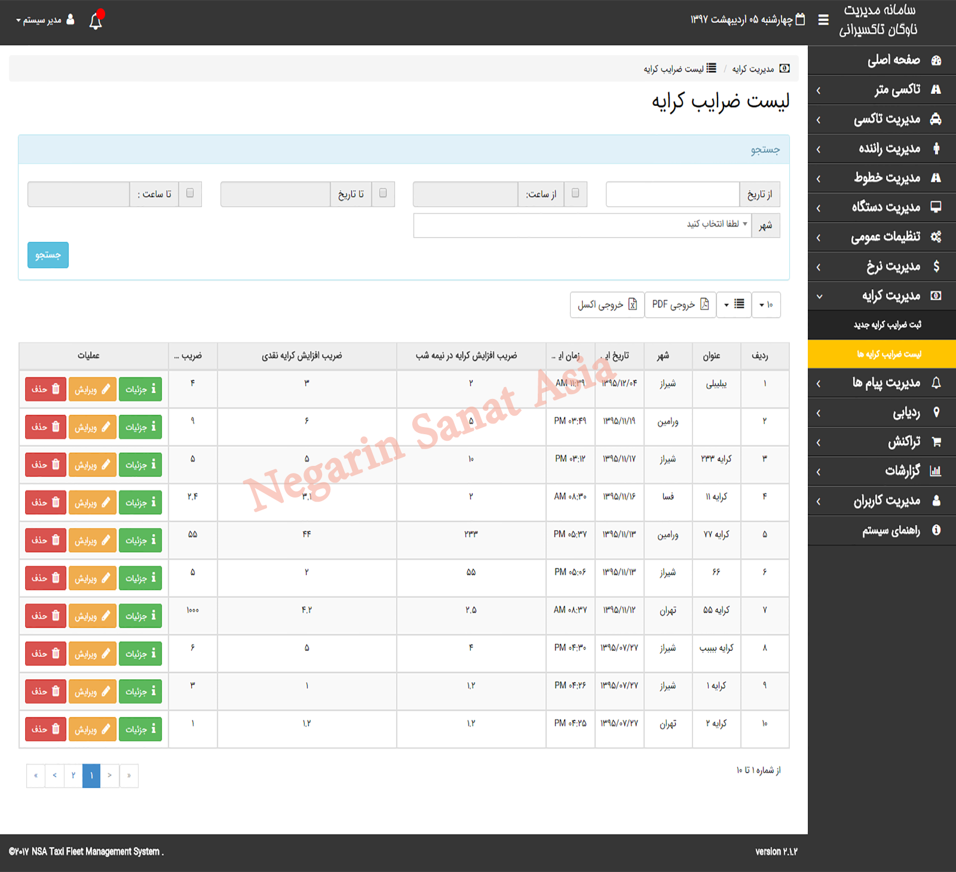Open ثبت ضرایب کرایه جدید submenu item
The height and width of the screenshot is (872, 956).
tap(882, 325)
